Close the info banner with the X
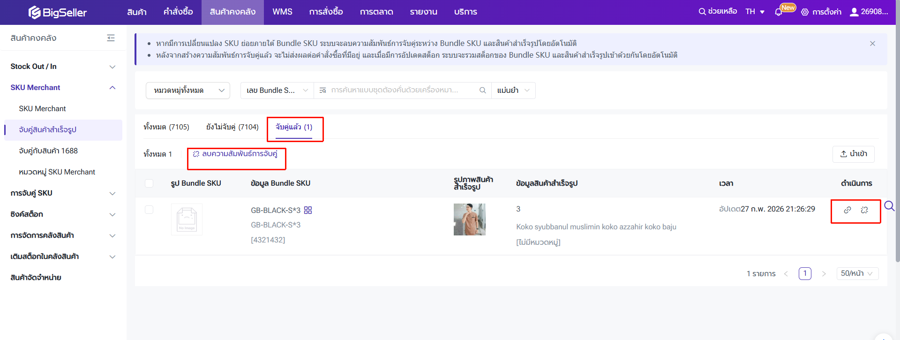Viewport: 900px width, 340px height. point(872,44)
